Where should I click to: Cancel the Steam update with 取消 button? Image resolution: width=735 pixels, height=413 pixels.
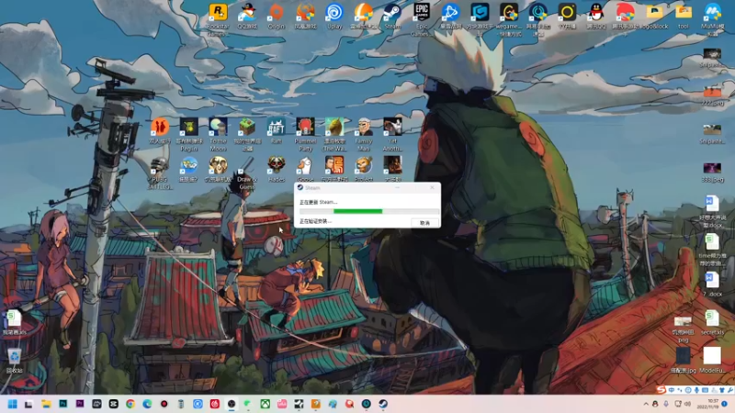[x=424, y=223]
